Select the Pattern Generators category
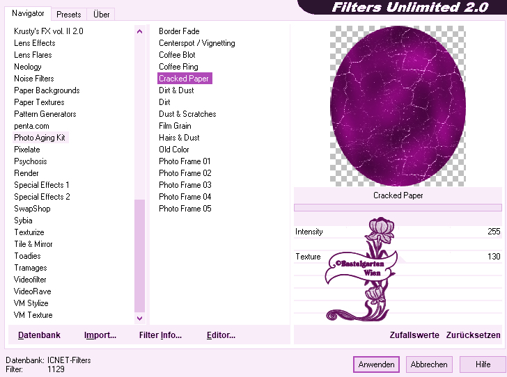Screen dimensions: 507x377 click(45, 114)
